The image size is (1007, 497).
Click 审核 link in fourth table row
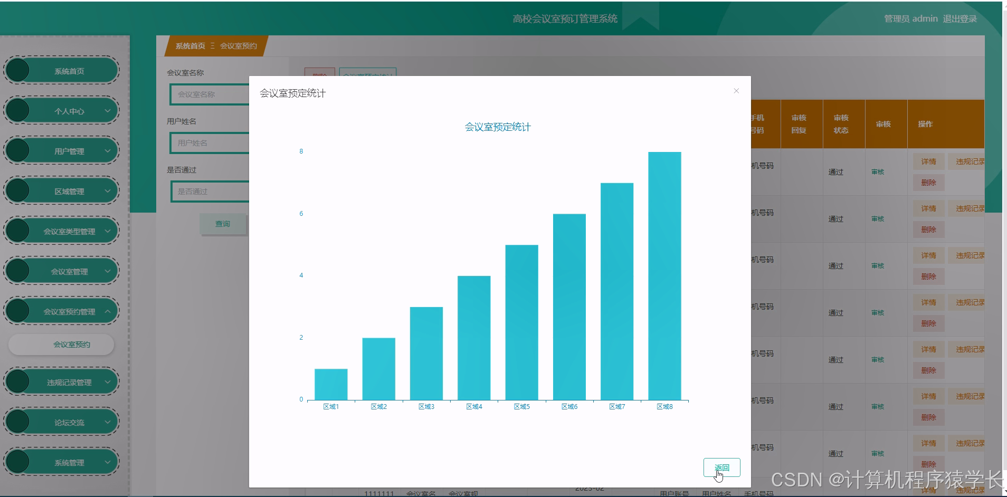pos(878,313)
